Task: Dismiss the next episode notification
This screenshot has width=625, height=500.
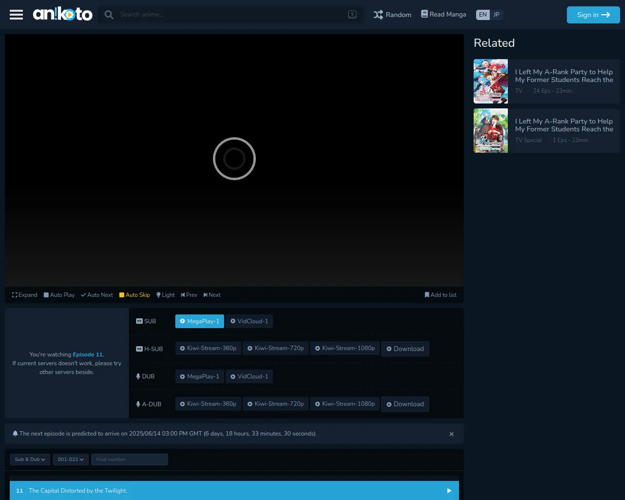Action: click(451, 434)
